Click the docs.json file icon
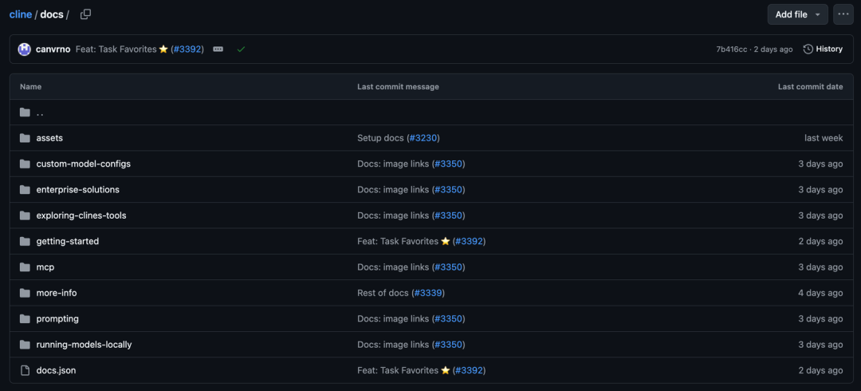The image size is (861, 391). click(25, 371)
